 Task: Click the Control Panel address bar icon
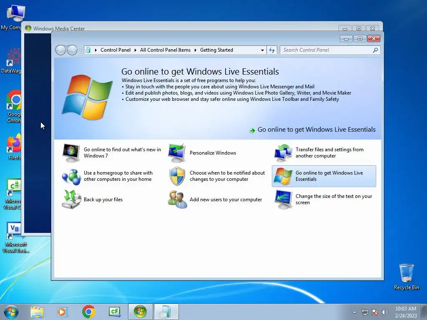point(88,50)
